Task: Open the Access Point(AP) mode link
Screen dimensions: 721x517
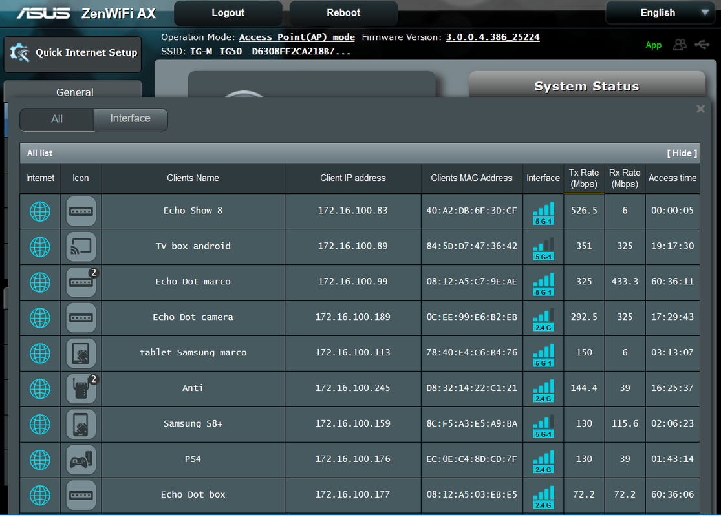Action: point(297,37)
